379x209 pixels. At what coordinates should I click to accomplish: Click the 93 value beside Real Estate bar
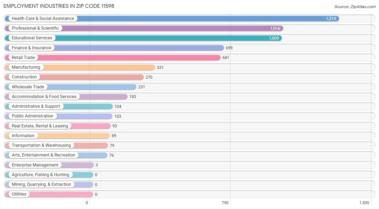(x=115, y=126)
